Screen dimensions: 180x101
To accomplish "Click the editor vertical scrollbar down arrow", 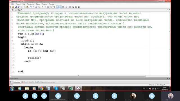I will tap(170, 74).
